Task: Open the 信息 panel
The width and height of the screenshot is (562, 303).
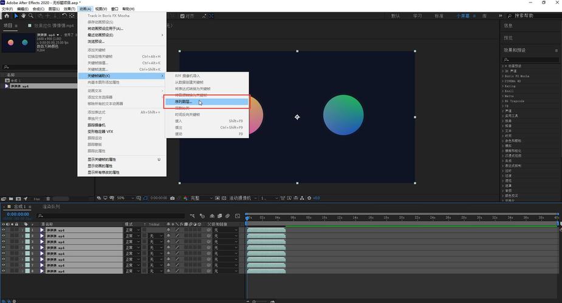Action: point(508,25)
